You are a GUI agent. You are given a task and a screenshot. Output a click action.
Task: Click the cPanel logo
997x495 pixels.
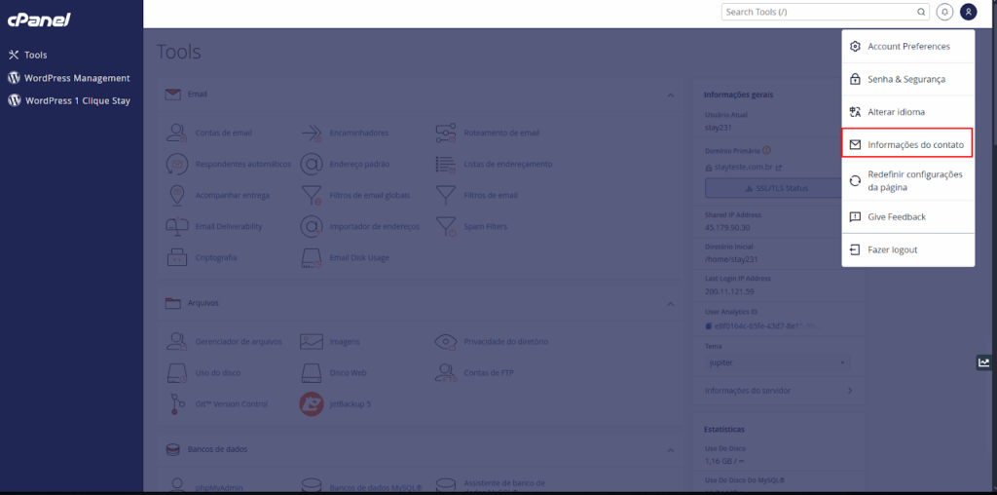[38, 20]
